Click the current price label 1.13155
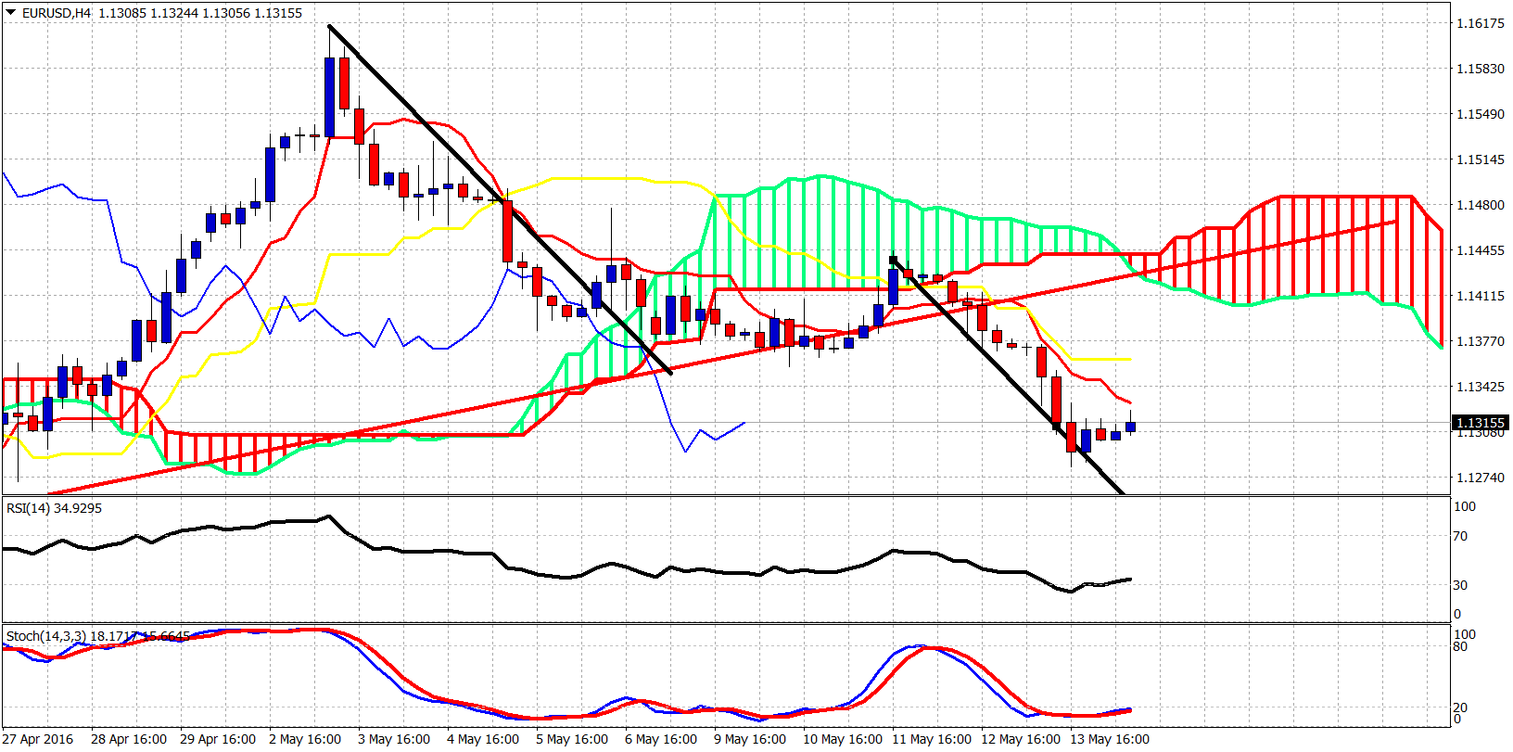The width and height of the screenshot is (1513, 752). click(1481, 423)
